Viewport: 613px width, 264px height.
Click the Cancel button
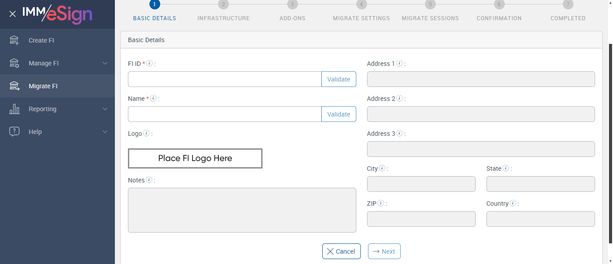tap(341, 251)
